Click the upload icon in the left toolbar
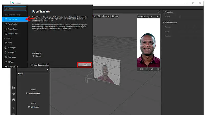This screenshot has width=205, height=115. [14, 100]
